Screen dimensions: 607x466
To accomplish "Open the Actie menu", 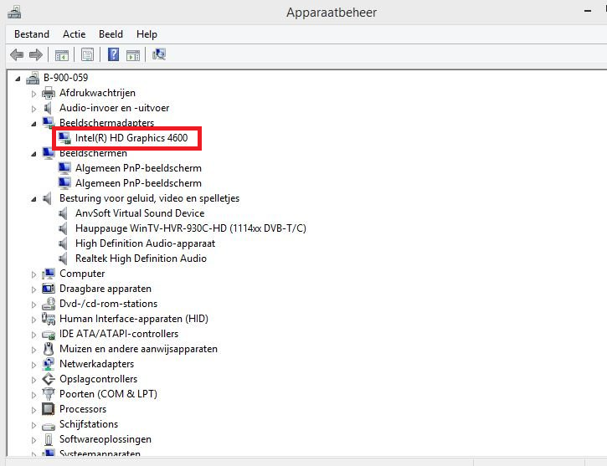I will [75, 34].
